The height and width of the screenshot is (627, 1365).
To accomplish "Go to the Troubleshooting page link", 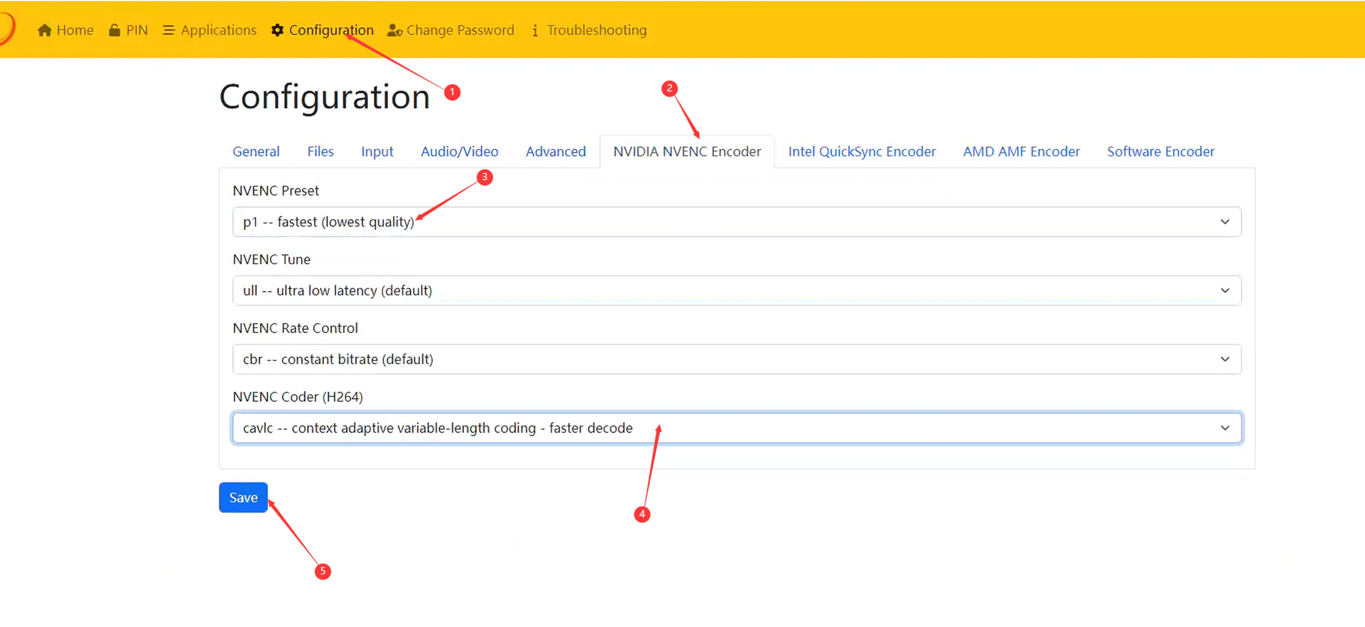I will 589,30.
